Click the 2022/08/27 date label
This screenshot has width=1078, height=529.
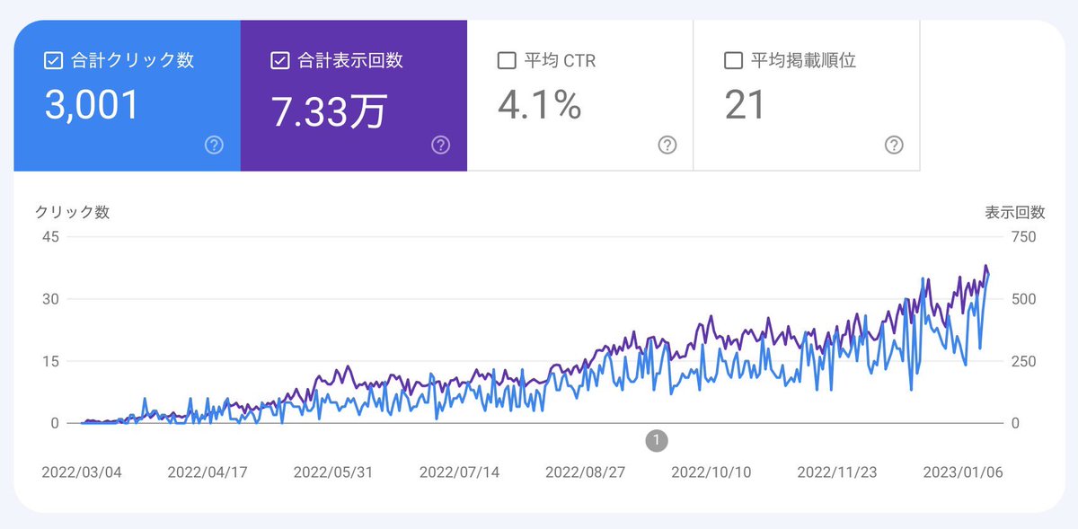(x=585, y=471)
